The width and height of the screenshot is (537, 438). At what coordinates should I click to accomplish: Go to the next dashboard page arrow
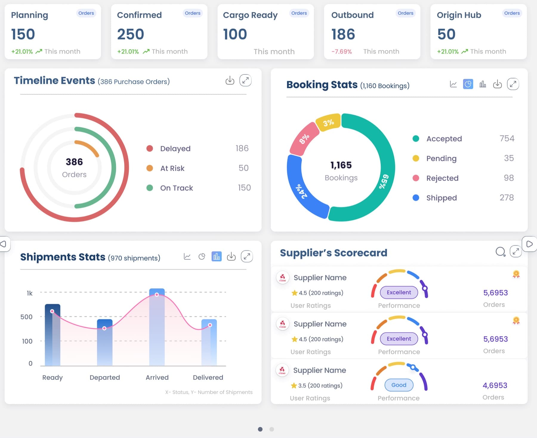pos(530,244)
